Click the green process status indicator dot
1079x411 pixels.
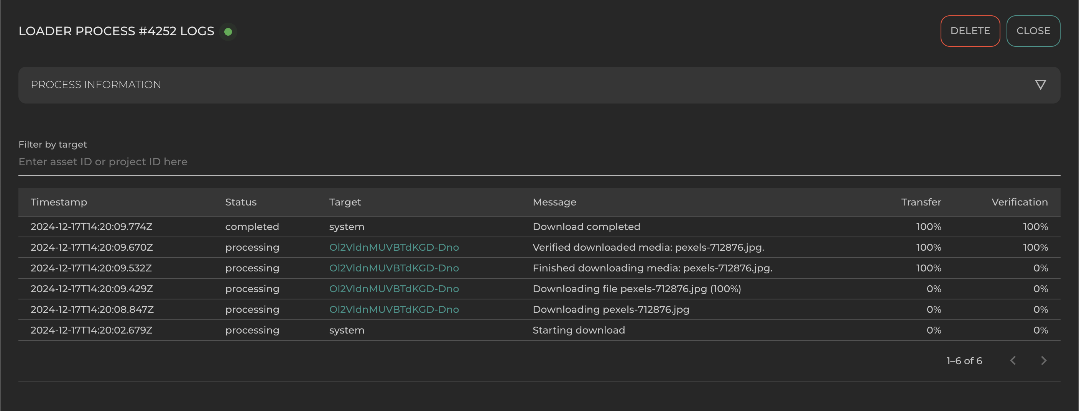(x=228, y=32)
